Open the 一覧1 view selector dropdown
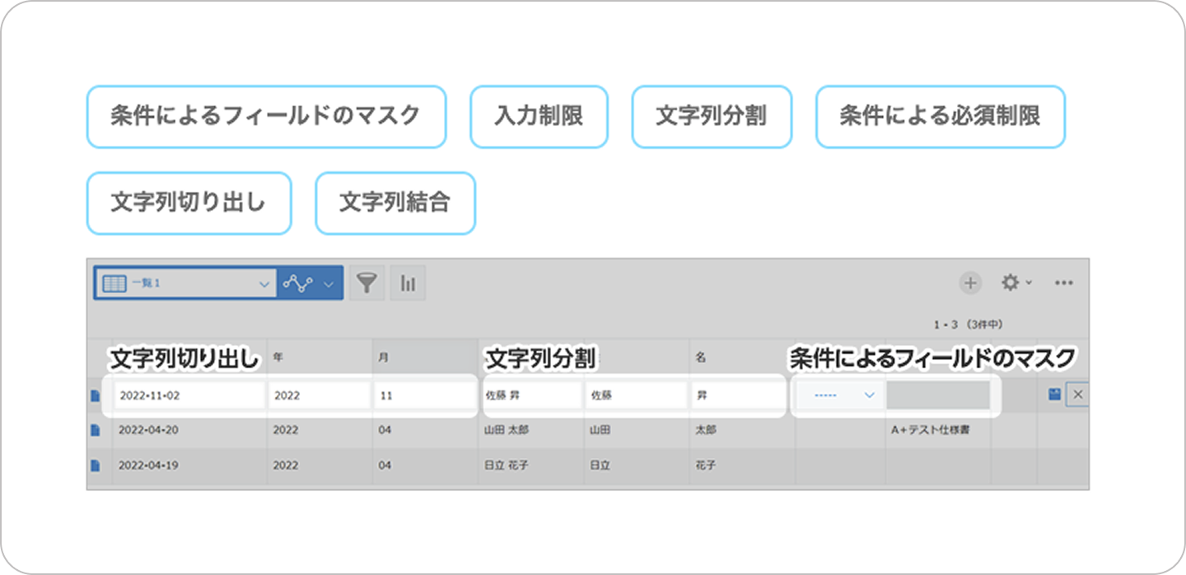The height and width of the screenshot is (575, 1186). pos(187,283)
